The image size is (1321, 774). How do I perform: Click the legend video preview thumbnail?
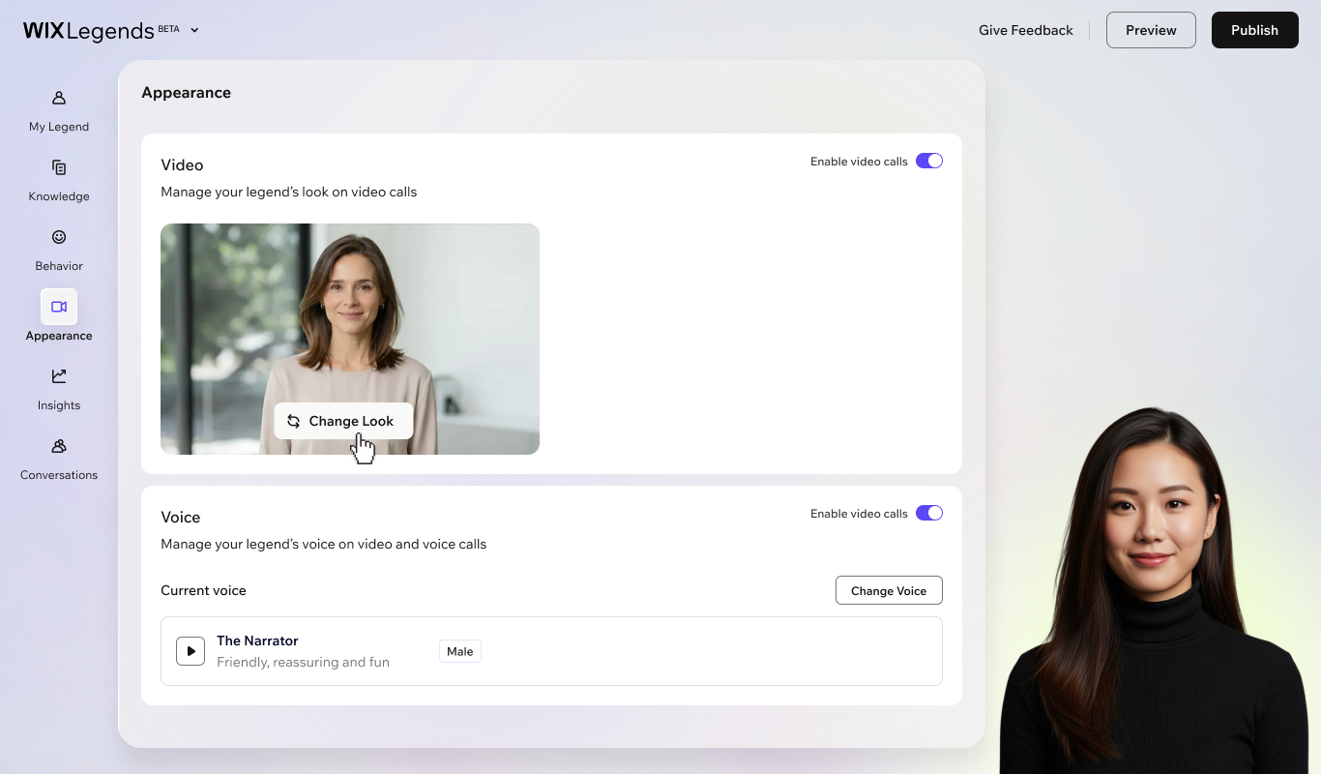(350, 339)
